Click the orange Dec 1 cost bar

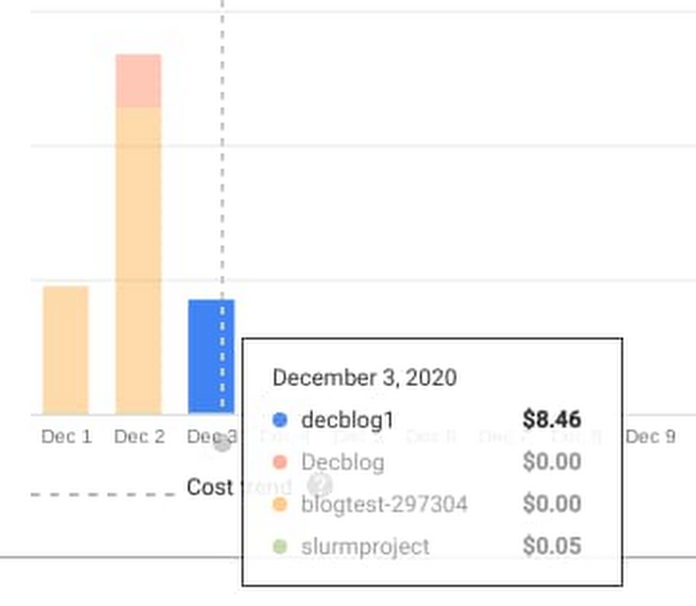(x=65, y=350)
